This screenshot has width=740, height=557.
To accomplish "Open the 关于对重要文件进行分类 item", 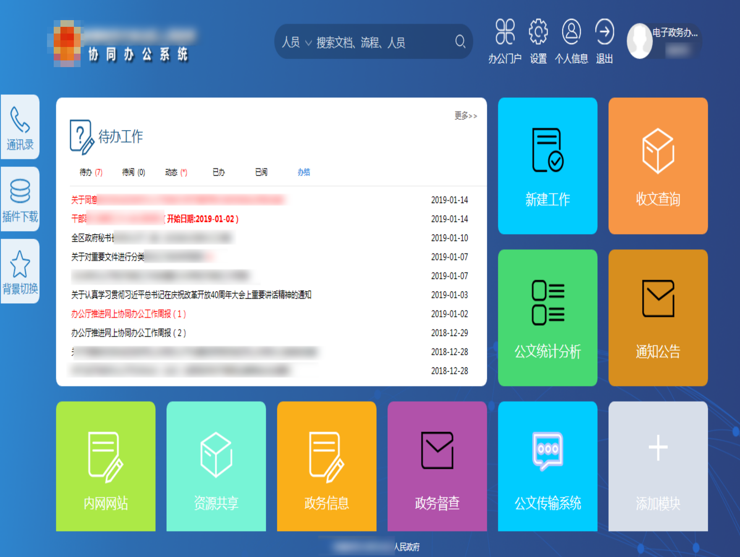I will 143,257.
